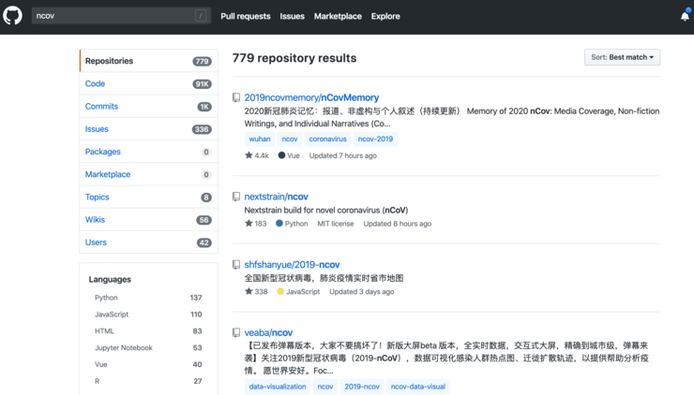Click Nextstrain build for novel coronavirus description
The height and width of the screenshot is (395, 694).
326,211
